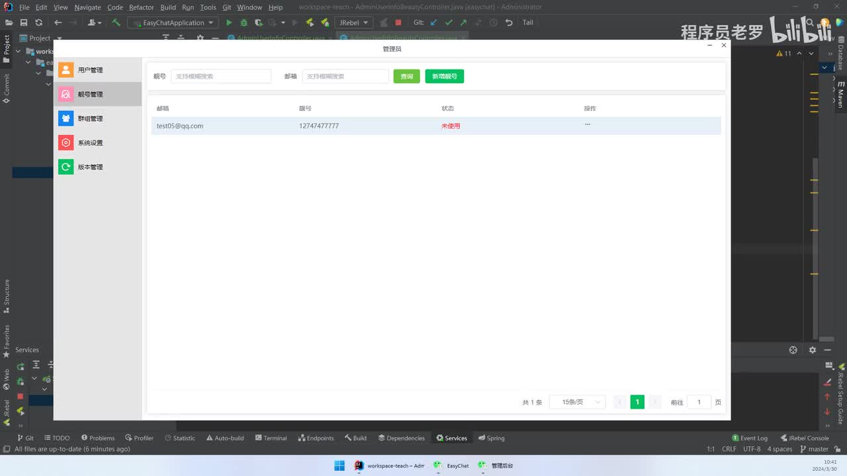Click the Git Rollback undo icon
Screen dimensions: 847x476
(x=509, y=22)
